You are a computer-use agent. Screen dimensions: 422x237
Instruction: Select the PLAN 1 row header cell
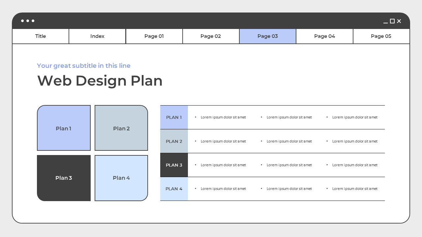pos(174,117)
